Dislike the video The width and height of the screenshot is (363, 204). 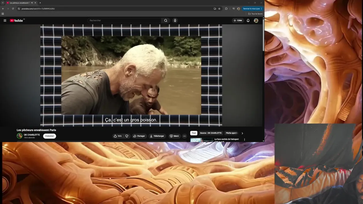tap(127, 136)
